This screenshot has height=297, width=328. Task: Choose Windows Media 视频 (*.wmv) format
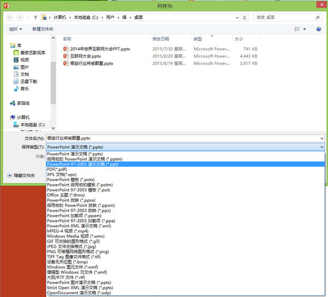tap(185, 236)
